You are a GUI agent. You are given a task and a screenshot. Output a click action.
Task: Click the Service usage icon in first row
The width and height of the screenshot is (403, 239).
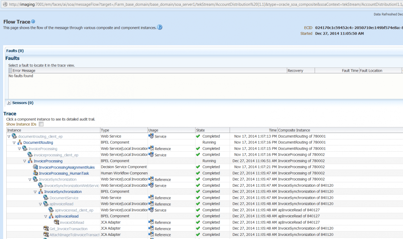pos(151,136)
